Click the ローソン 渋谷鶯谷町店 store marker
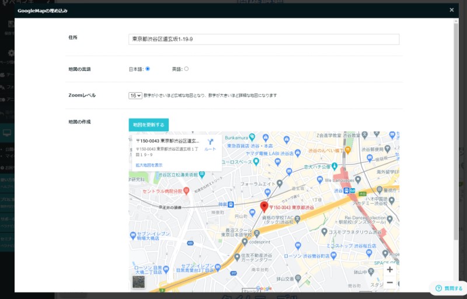Image resolution: width=467 pixels, height=299 pixels. tap(333, 255)
